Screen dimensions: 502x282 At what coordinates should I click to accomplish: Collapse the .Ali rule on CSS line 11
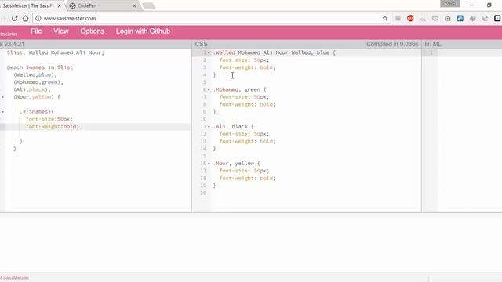(209, 127)
